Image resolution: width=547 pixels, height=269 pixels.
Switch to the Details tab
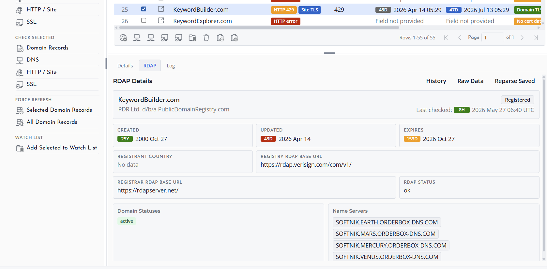coord(125,65)
